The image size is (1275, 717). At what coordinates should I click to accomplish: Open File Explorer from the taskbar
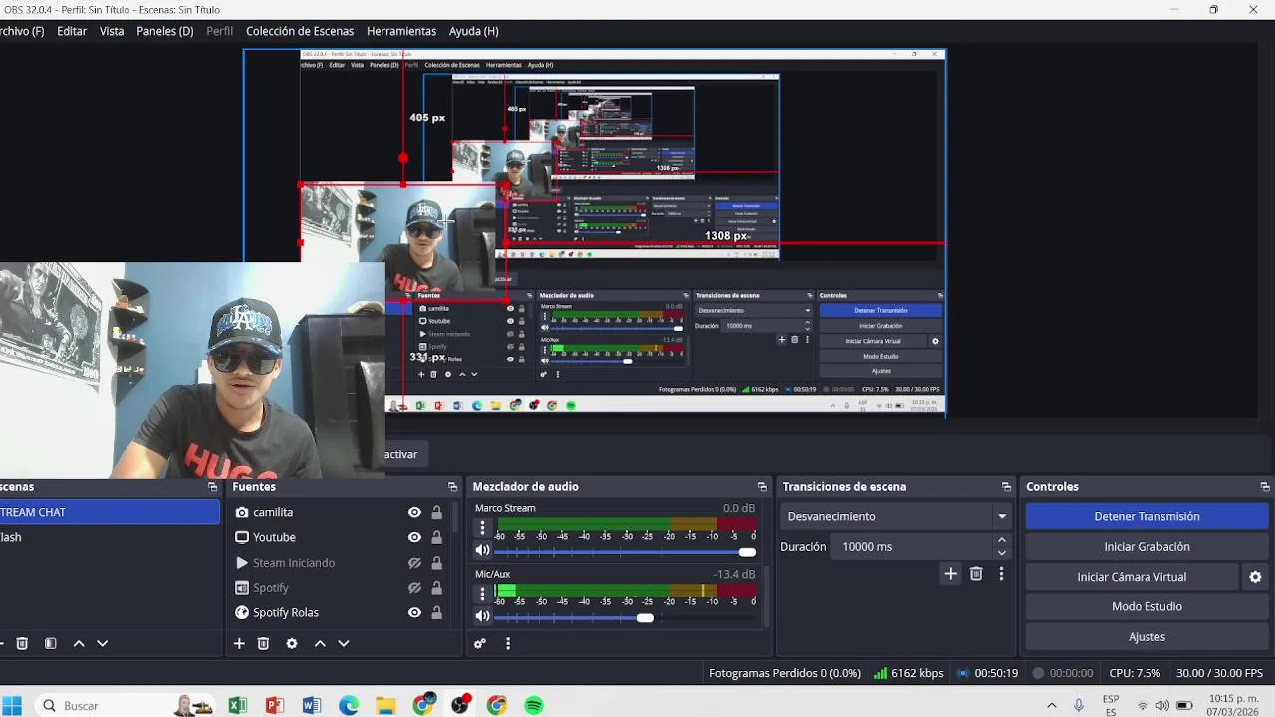tap(385, 706)
